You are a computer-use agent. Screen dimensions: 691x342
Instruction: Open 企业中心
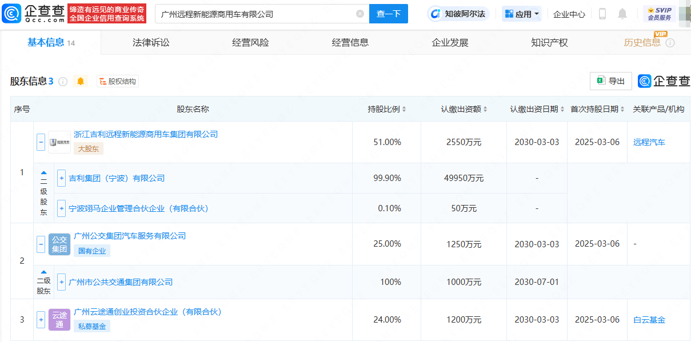point(569,14)
